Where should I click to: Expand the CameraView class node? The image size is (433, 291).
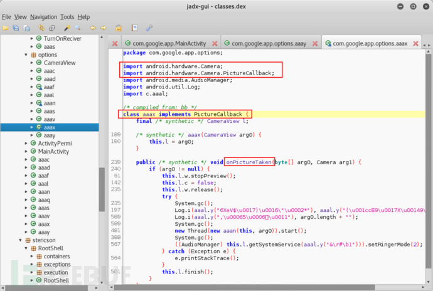click(32, 63)
